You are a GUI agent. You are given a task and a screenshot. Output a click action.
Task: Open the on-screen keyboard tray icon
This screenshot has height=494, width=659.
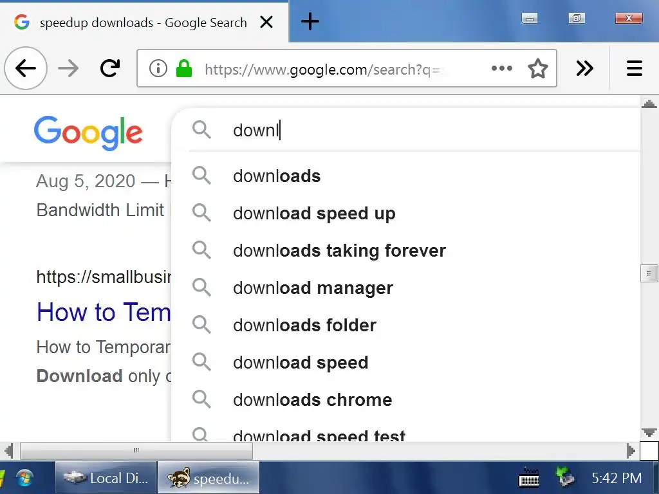point(529,478)
